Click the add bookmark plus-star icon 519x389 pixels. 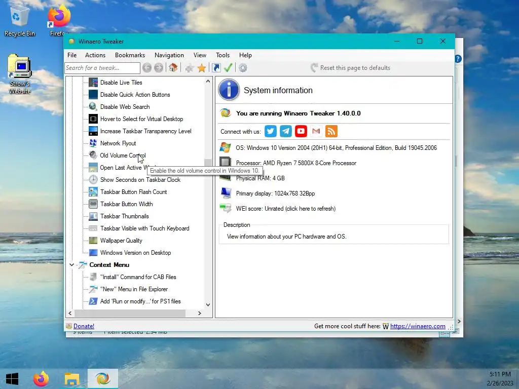coord(190,68)
